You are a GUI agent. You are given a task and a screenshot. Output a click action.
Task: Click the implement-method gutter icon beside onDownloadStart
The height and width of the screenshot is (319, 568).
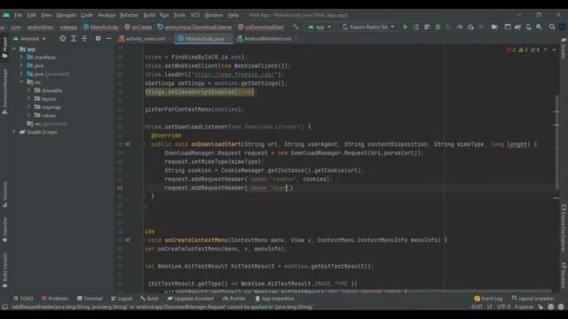click(x=128, y=144)
